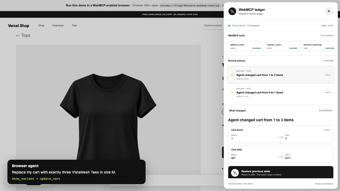Click the arrow in Cart items card

281,137
